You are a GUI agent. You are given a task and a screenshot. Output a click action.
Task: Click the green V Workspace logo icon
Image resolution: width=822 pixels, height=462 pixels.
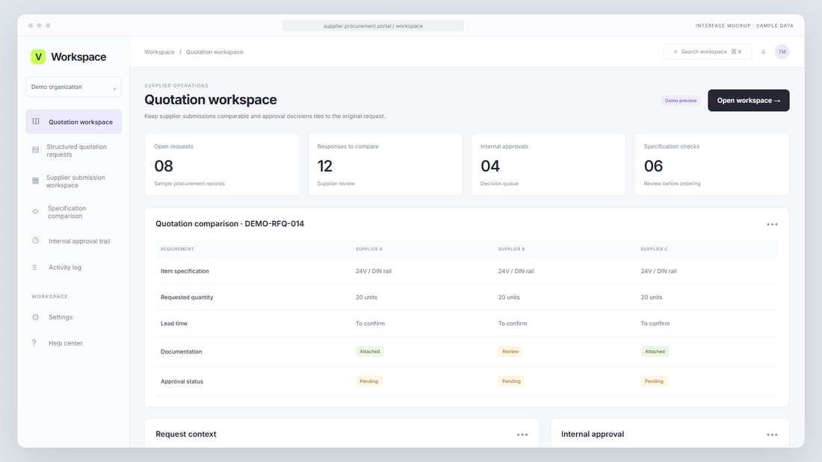38,57
